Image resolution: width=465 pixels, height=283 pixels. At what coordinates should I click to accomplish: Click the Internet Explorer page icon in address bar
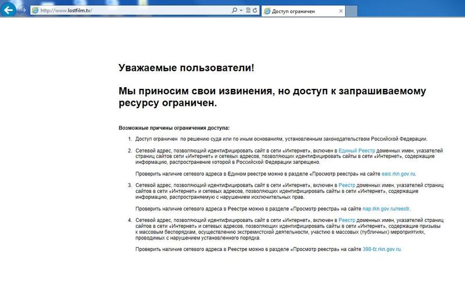35,10
